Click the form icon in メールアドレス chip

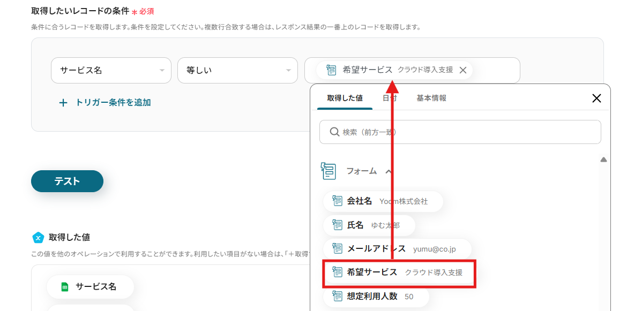[x=338, y=249]
